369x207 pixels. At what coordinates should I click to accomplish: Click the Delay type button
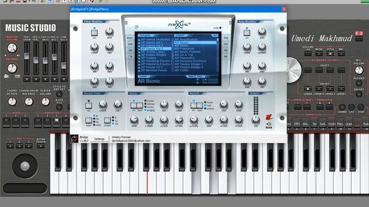tap(140, 105)
